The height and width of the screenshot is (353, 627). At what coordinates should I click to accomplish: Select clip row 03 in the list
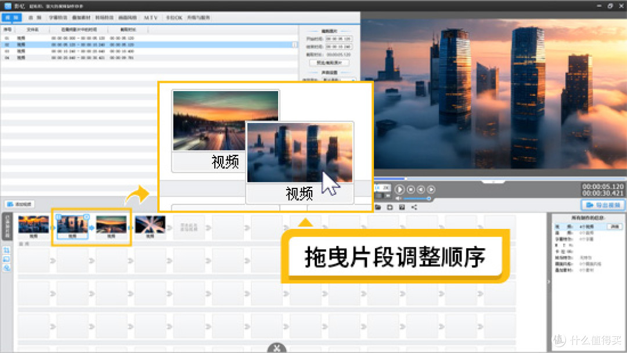[149, 51]
